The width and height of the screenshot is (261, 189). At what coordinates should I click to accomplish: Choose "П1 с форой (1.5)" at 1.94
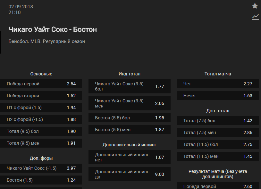click(x=41, y=107)
